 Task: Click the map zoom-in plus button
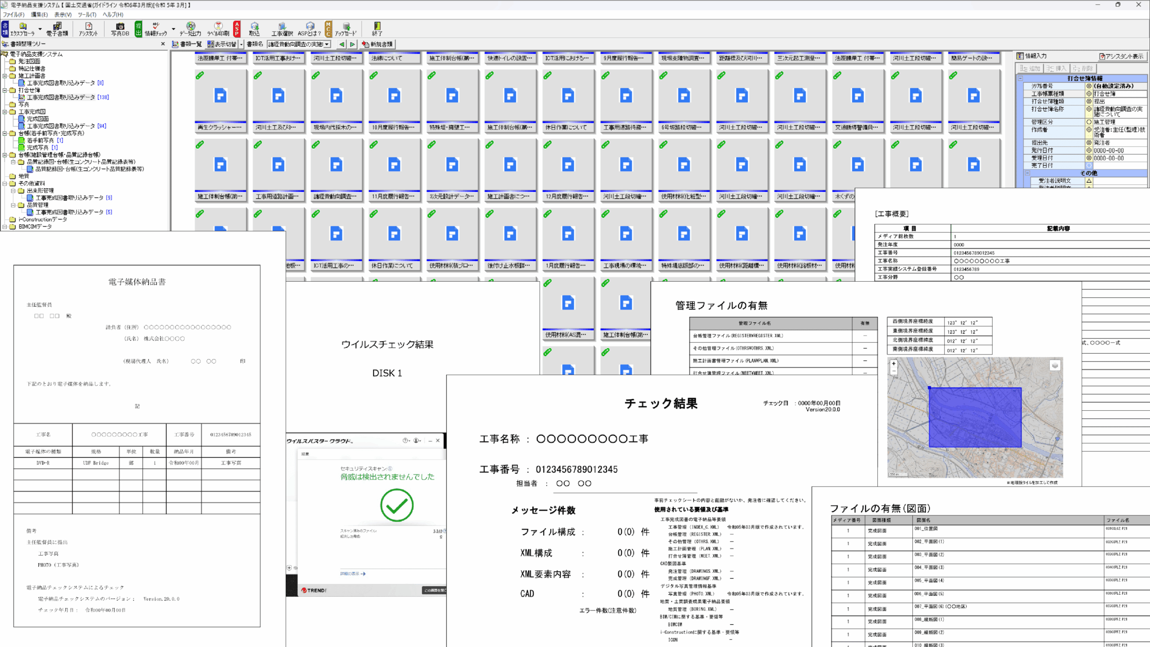(893, 363)
